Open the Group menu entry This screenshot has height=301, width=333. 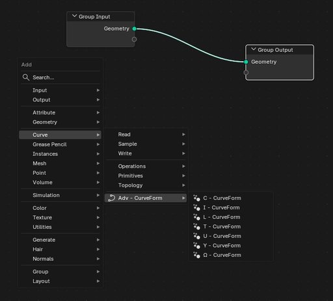pos(60,272)
